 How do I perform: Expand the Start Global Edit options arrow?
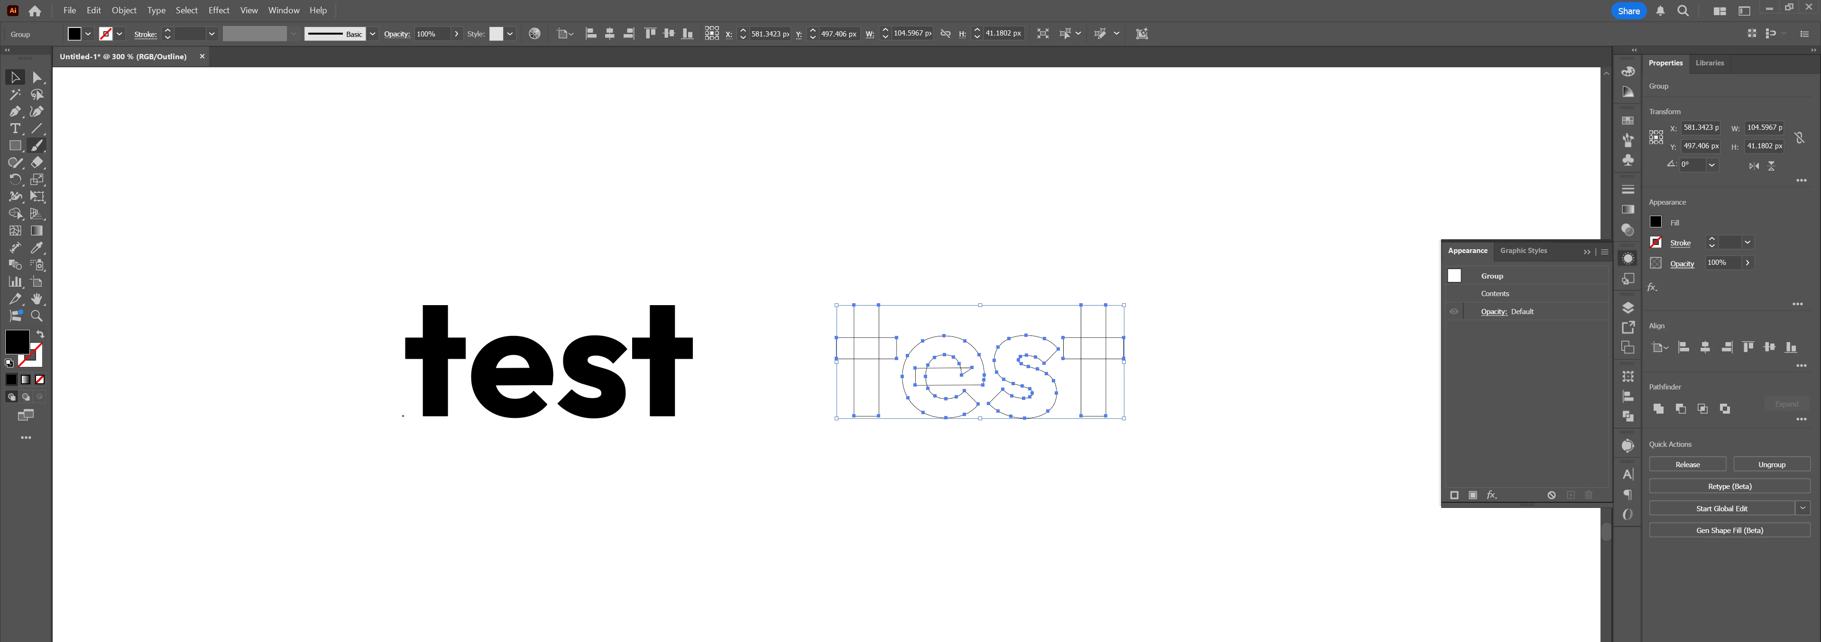1803,508
